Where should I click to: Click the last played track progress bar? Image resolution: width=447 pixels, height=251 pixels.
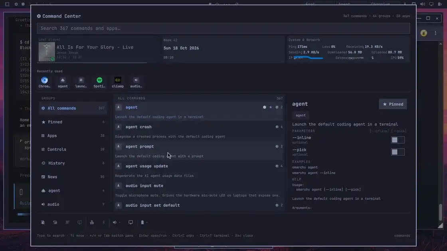point(93,62)
